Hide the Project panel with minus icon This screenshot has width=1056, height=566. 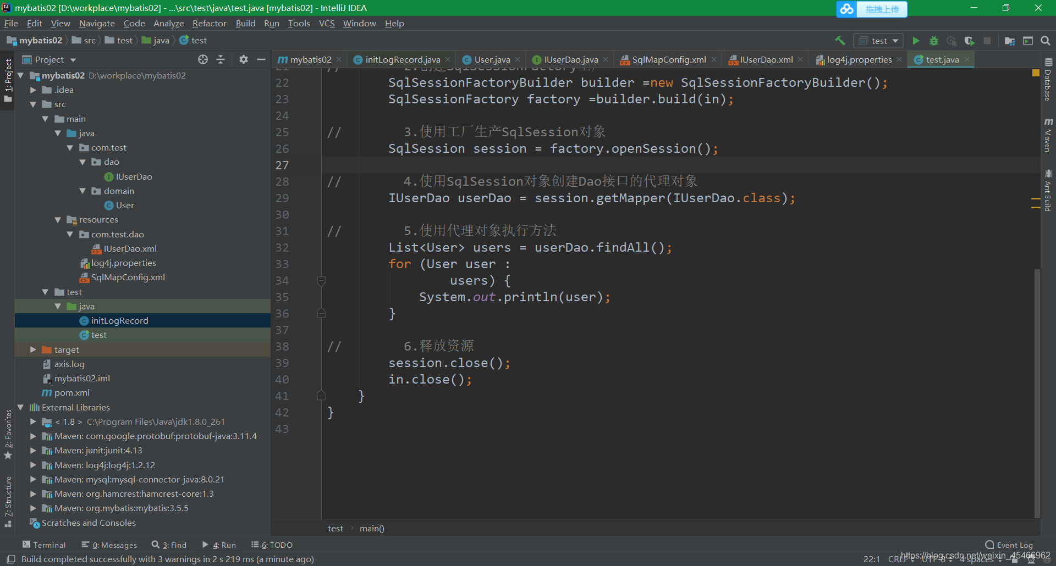(x=261, y=59)
